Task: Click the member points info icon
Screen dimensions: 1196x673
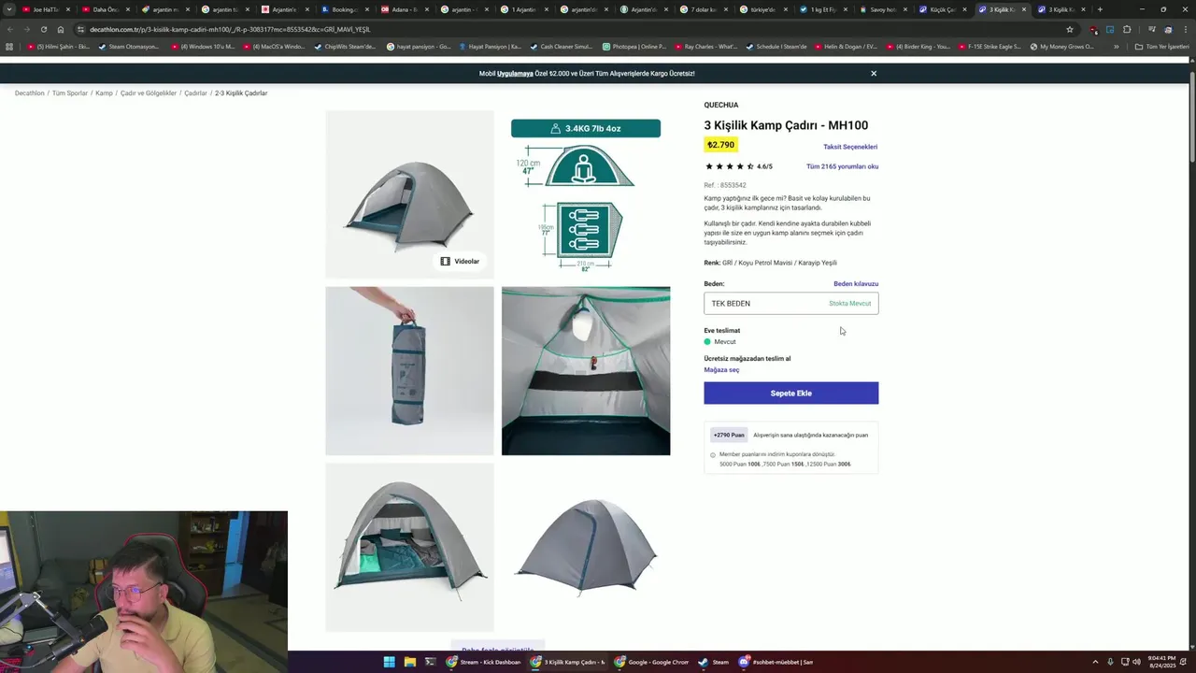Action: (713, 455)
